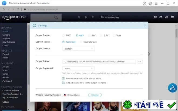The width and height of the screenshot is (178, 111).
Task: Open the Output Organized None dropdown
Action: (78, 68)
